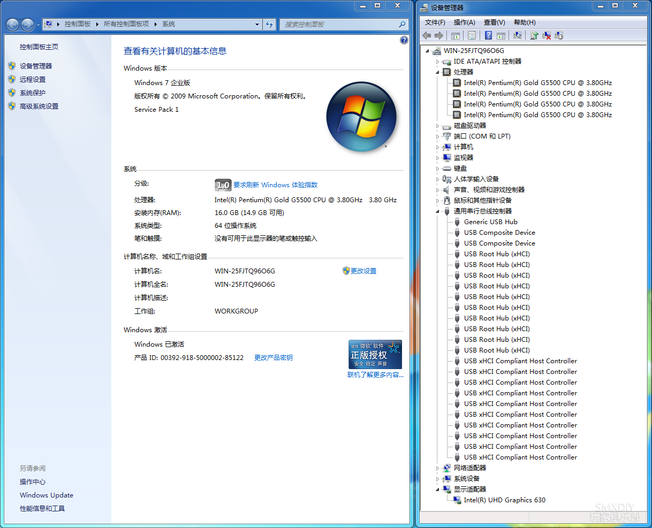Image resolution: width=652 pixels, height=528 pixels.
Task: Open the 操作(A) menu
Action: tap(464, 22)
